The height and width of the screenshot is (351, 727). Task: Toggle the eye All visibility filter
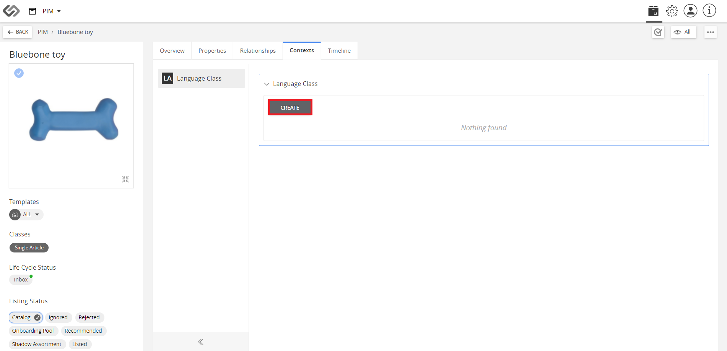(x=684, y=32)
